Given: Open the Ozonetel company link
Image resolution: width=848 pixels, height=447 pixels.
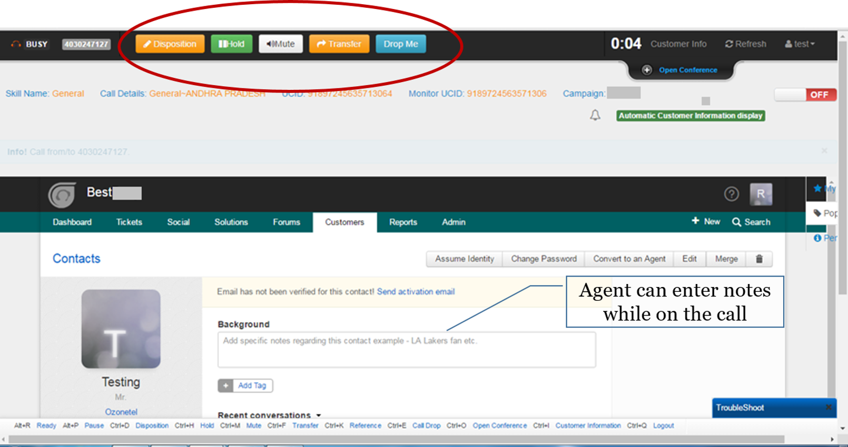Looking at the screenshot, I should tap(121, 412).
